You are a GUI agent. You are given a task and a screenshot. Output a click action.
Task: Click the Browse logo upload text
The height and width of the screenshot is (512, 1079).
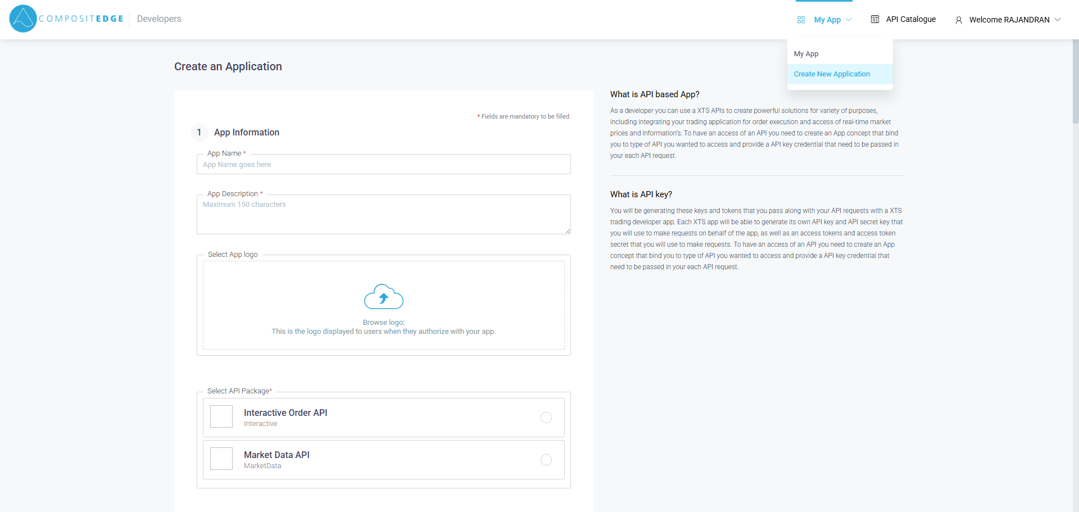tap(383, 323)
